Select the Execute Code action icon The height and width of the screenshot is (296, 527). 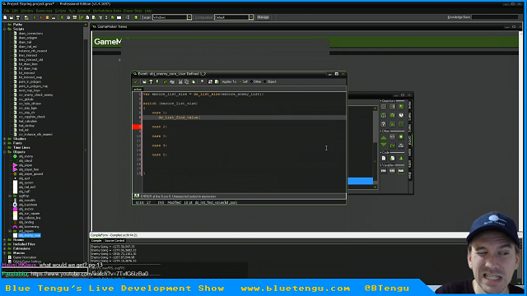384,158
